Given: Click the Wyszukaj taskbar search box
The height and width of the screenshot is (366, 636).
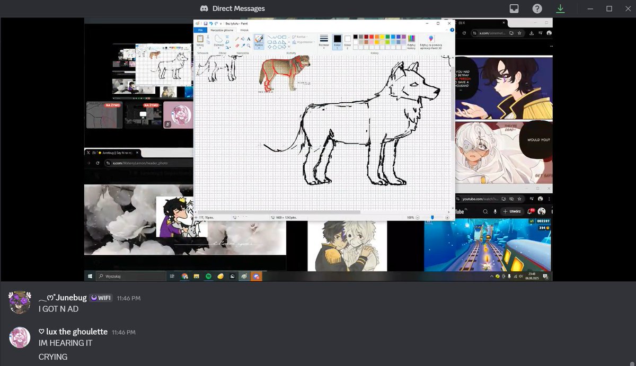Looking at the screenshot, I should coord(131,276).
